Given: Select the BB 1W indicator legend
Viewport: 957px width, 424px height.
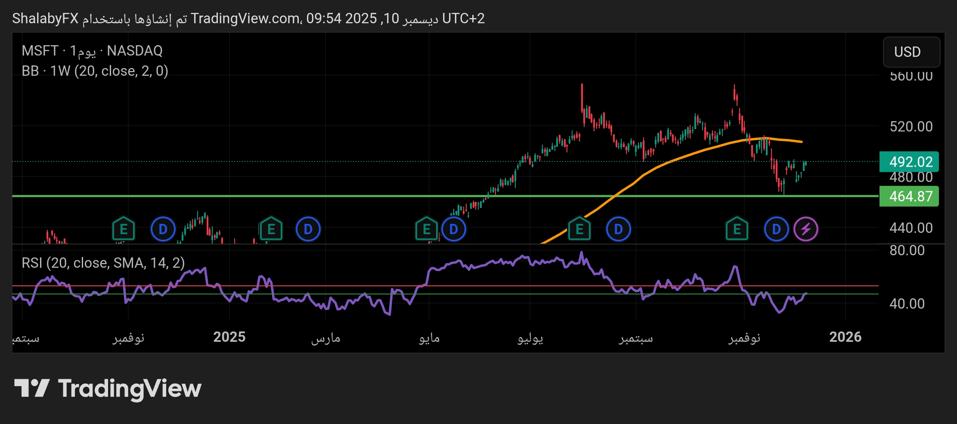Looking at the screenshot, I should [95, 71].
